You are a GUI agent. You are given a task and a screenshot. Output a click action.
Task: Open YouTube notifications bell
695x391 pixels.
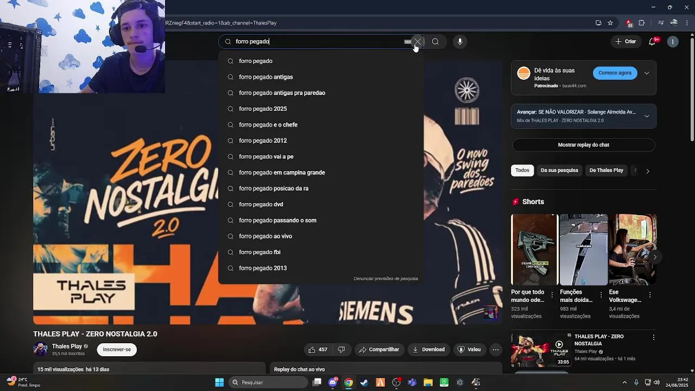tap(652, 42)
